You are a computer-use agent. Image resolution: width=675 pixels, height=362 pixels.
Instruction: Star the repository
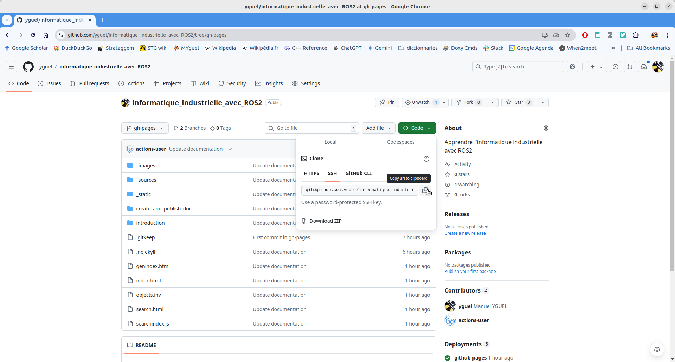pyautogui.click(x=519, y=102)
